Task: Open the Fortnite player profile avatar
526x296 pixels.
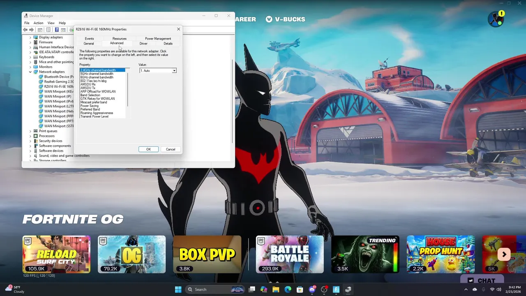Action: (495, 19)
